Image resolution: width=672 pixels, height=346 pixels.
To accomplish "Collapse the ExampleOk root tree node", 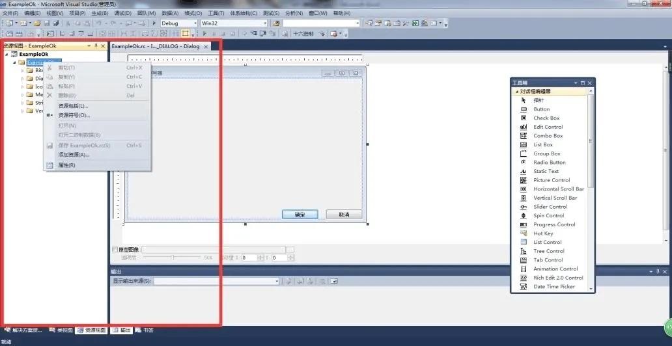I will click(7, 55).
